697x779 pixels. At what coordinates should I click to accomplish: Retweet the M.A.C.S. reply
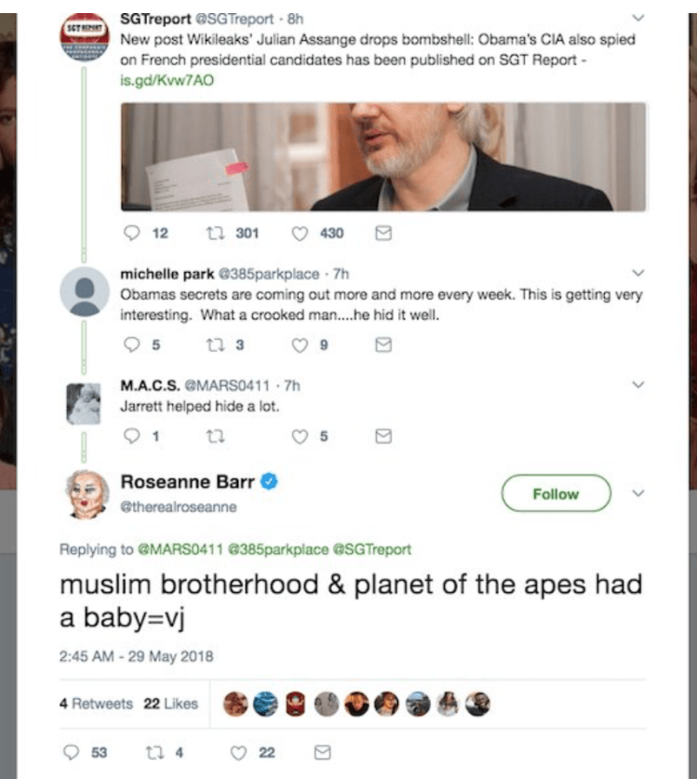pyautogui.click(x=210, y=435)
